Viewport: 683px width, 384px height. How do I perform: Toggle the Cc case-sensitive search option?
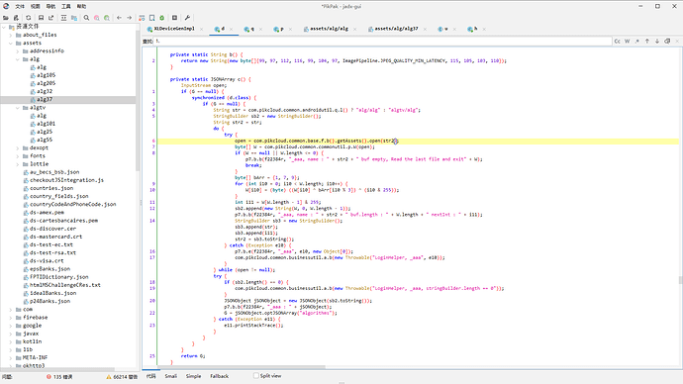tap(618, 41)
